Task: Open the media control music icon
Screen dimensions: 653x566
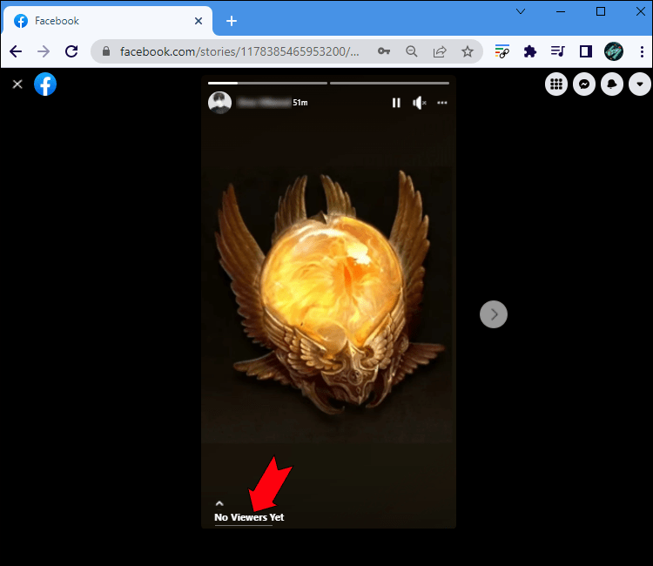Action: [x=558, y=51]
